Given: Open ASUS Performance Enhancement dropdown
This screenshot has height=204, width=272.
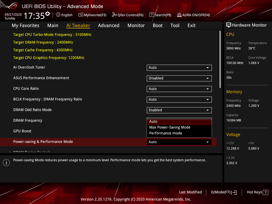Looking at the screenshot, I should point(179,78).
